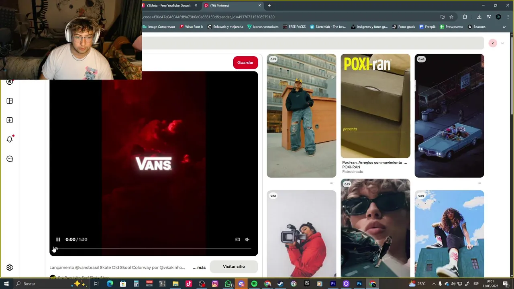514x289 pixels.
Task: Open Pinterest settings gear
Action: click(x=10, y=268)
